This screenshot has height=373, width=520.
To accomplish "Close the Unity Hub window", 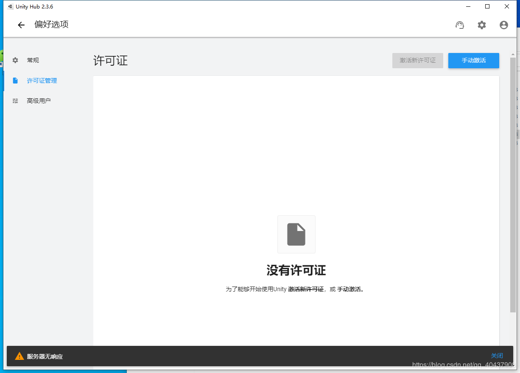I will [x=507, y=6].
